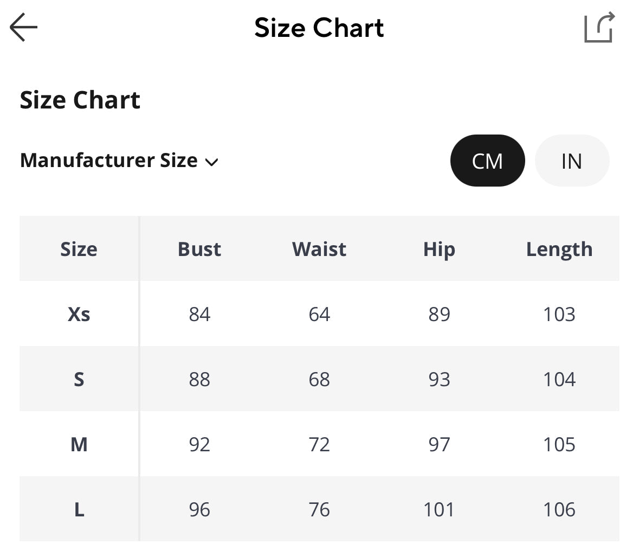Click the Size column header
This screenshot has height=550, width=639.
pyautogui.click(x=79, y=249)
